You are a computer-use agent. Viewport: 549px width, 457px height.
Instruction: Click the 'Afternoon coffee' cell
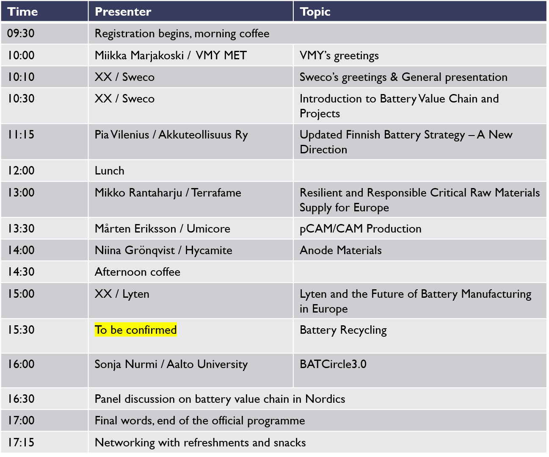190,272
